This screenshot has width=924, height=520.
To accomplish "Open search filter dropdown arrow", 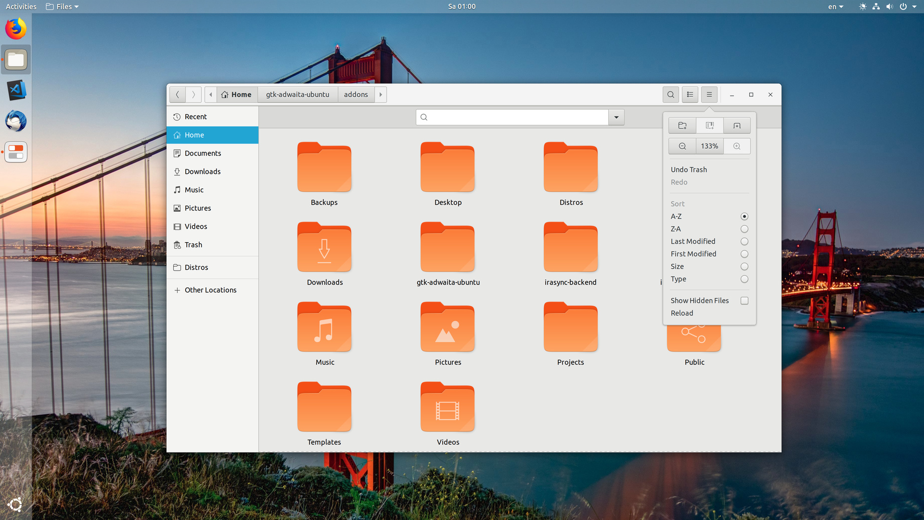I will pyautogui.click(x=616, y=117).
